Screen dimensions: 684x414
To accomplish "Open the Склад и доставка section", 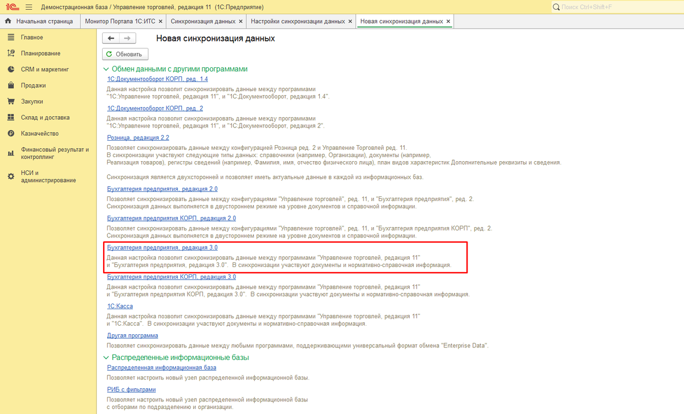I will pos(45,117).
